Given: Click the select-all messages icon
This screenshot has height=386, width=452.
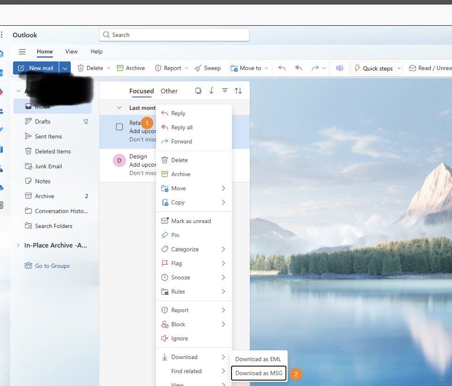Looking at the screenshot, I should pos(198,91).
